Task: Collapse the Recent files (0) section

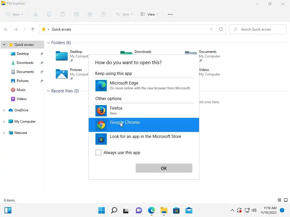Action: (48, 91)
